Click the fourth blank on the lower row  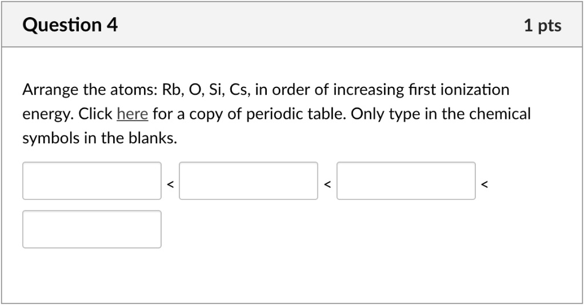pyautogui.click(x=92, y=229)
